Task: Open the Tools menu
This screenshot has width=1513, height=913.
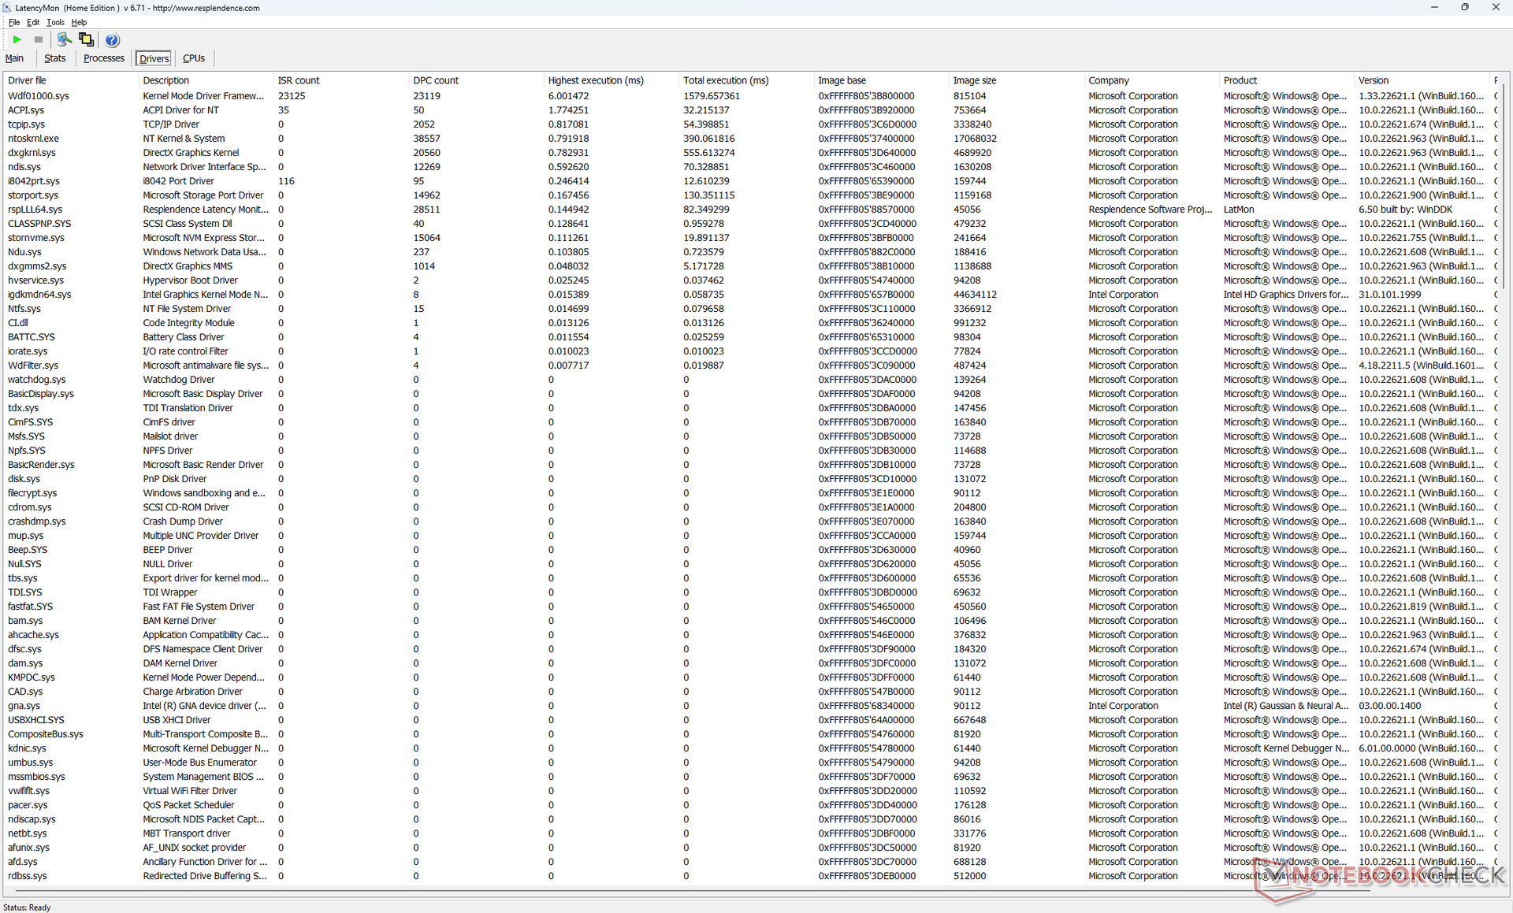Action: pyautogui.click(x=55, y=22)
